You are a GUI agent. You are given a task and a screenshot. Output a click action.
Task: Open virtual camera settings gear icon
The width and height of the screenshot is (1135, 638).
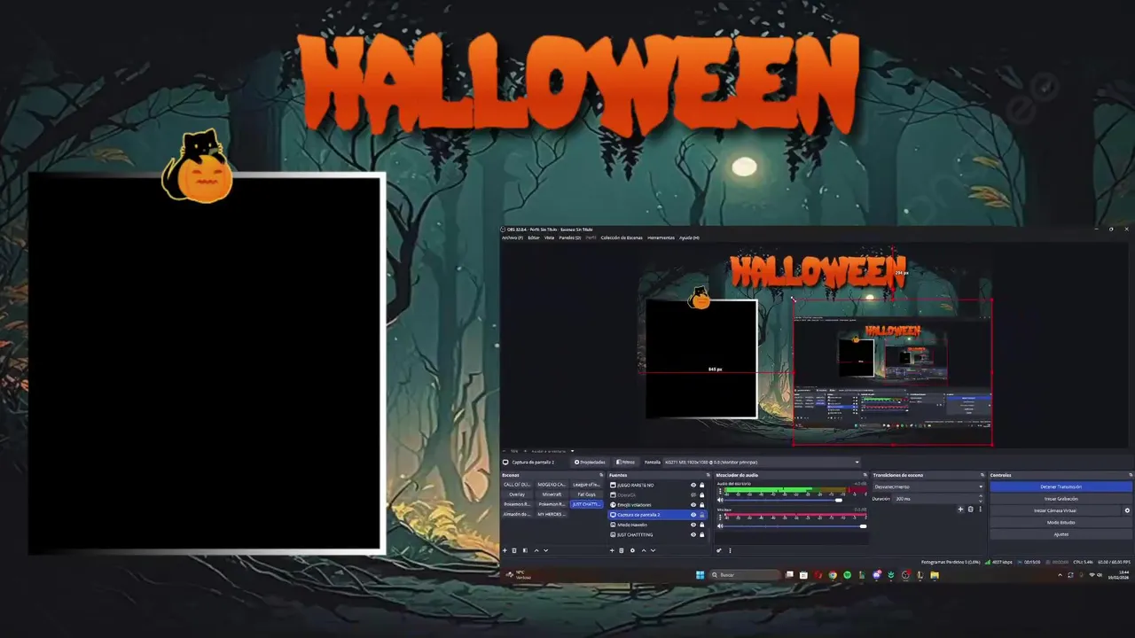pos(1127,510)
